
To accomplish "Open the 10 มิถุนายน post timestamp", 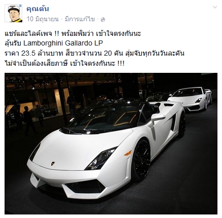I will pyautogui.click(x=43, y=19).
